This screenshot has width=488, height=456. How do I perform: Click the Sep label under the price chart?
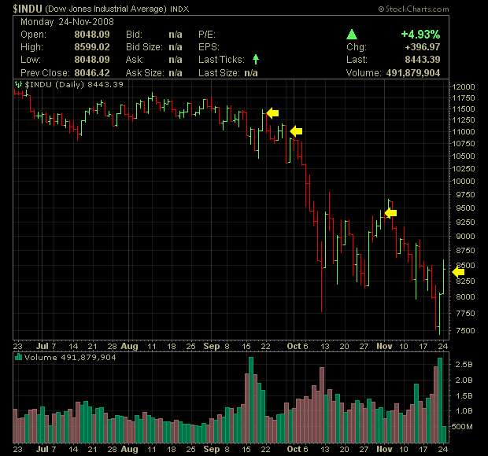click(212, 346)
